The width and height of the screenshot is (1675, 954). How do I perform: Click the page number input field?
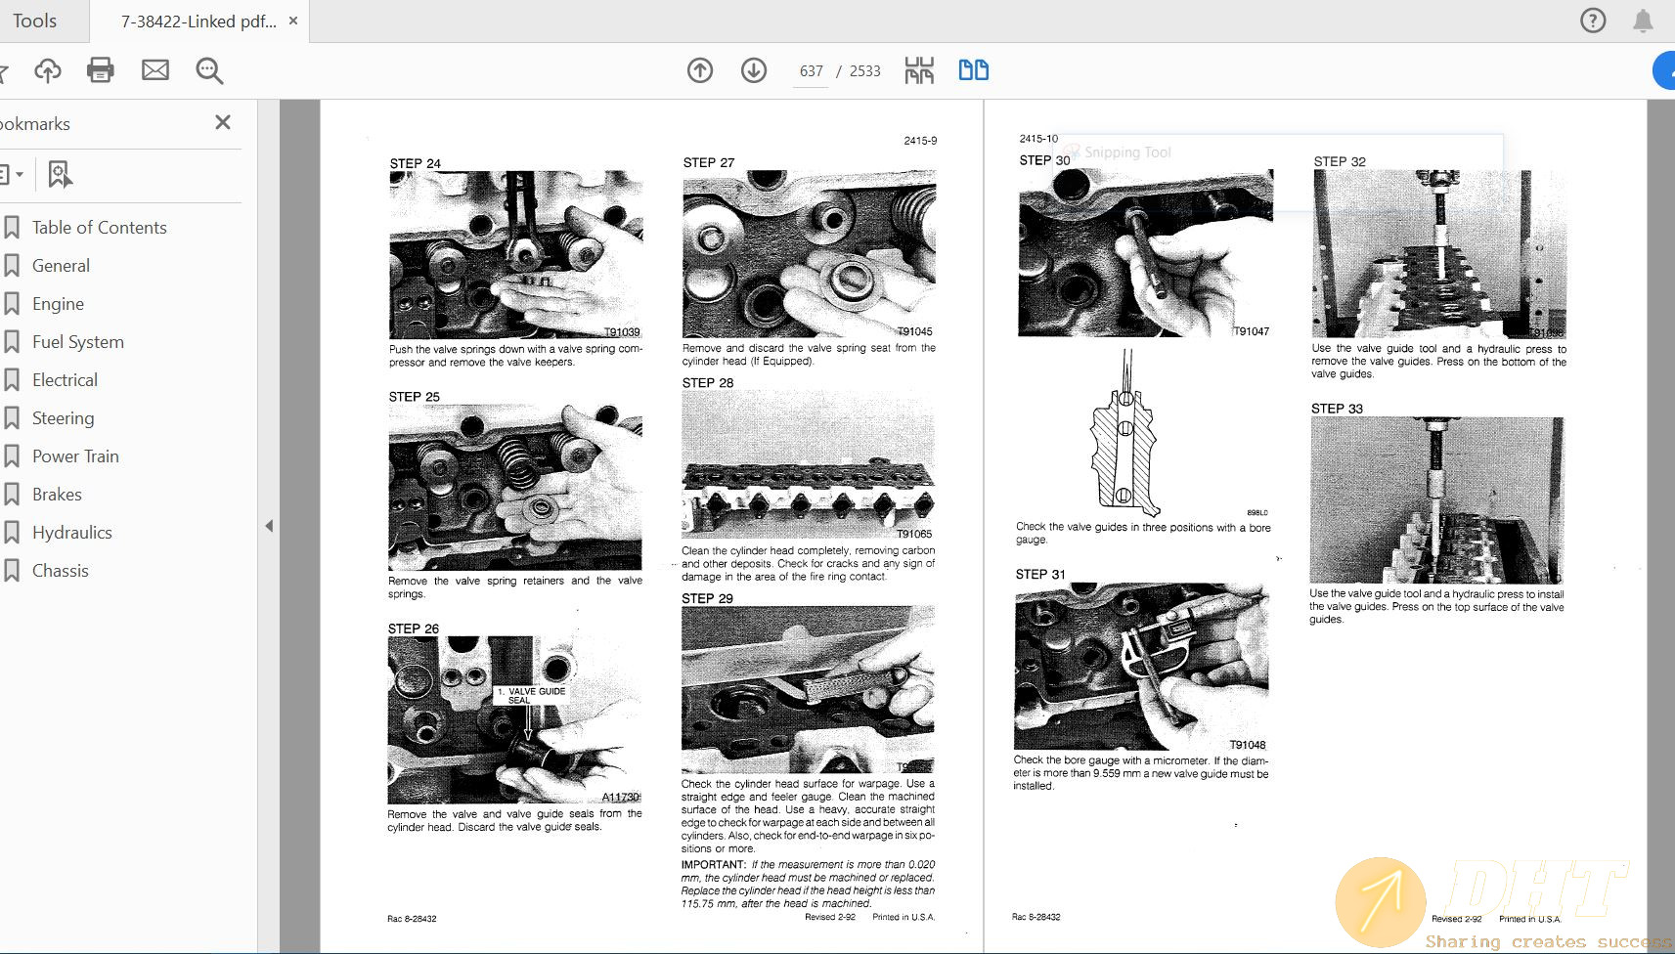pos(811,71)
